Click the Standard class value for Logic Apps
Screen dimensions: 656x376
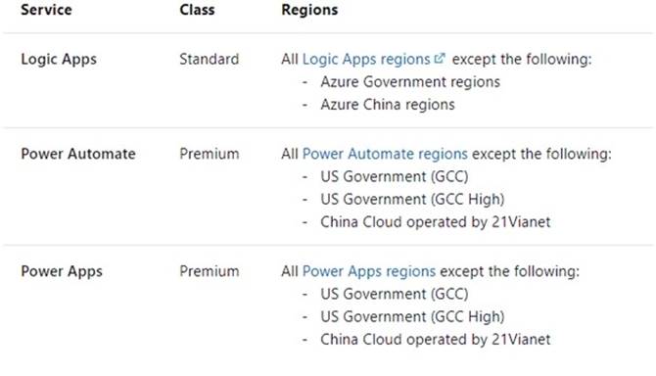point(210,59)
